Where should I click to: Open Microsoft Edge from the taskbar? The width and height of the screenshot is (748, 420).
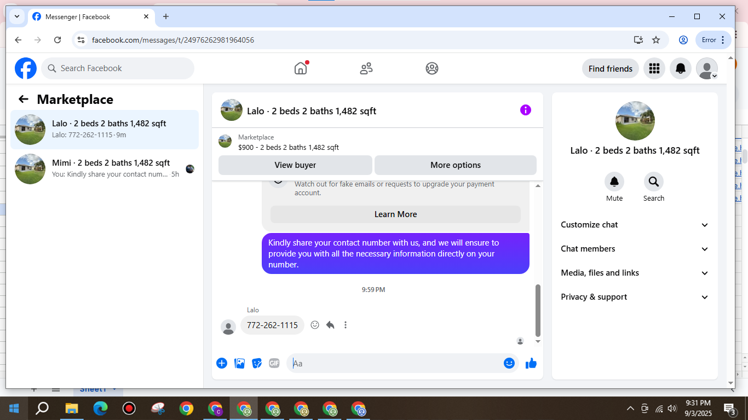point(100,409)
